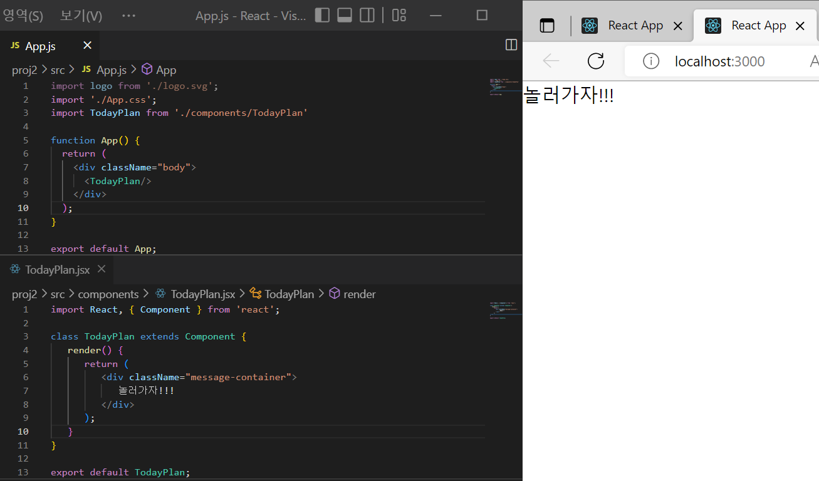This screenshot has height=481, width=819.
Task: Click the class symbol icon before TodayPlan breadcrumb
Action: [256, 293]
